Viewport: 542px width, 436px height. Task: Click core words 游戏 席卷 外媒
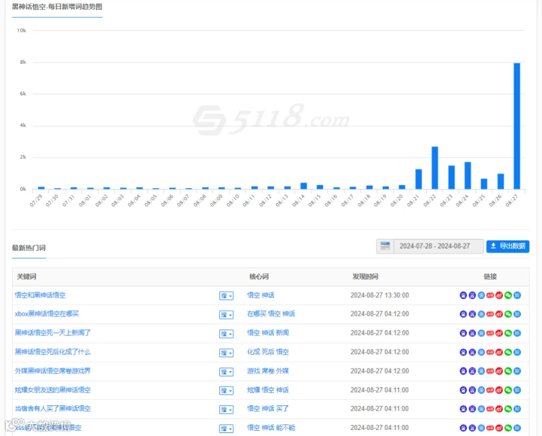(268, 371)
